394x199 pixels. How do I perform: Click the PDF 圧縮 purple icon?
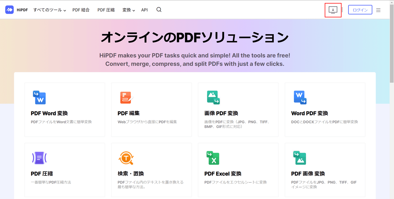[x=39, y=158]
